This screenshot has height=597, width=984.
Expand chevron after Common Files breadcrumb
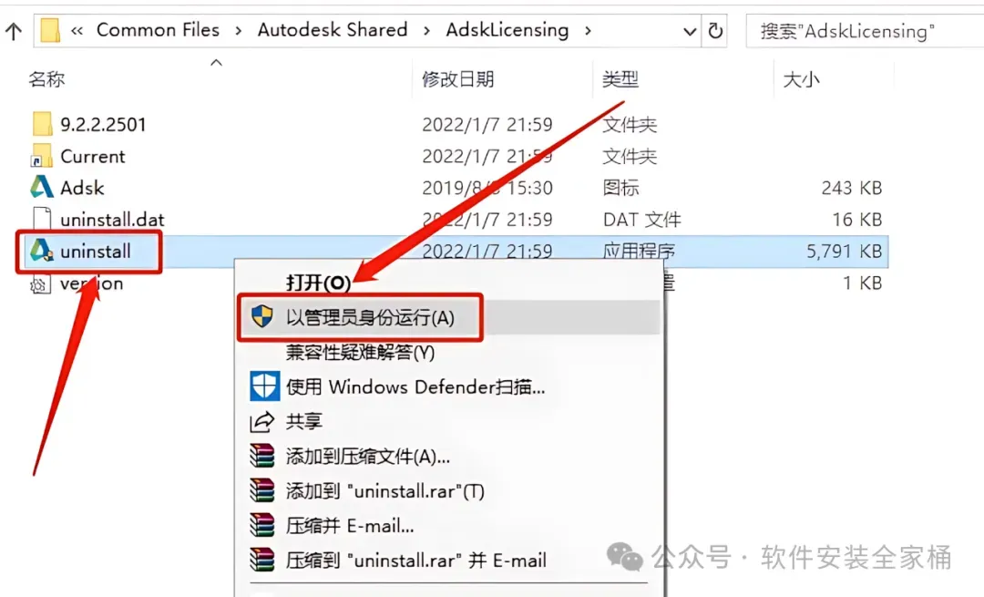coord(239,30)
